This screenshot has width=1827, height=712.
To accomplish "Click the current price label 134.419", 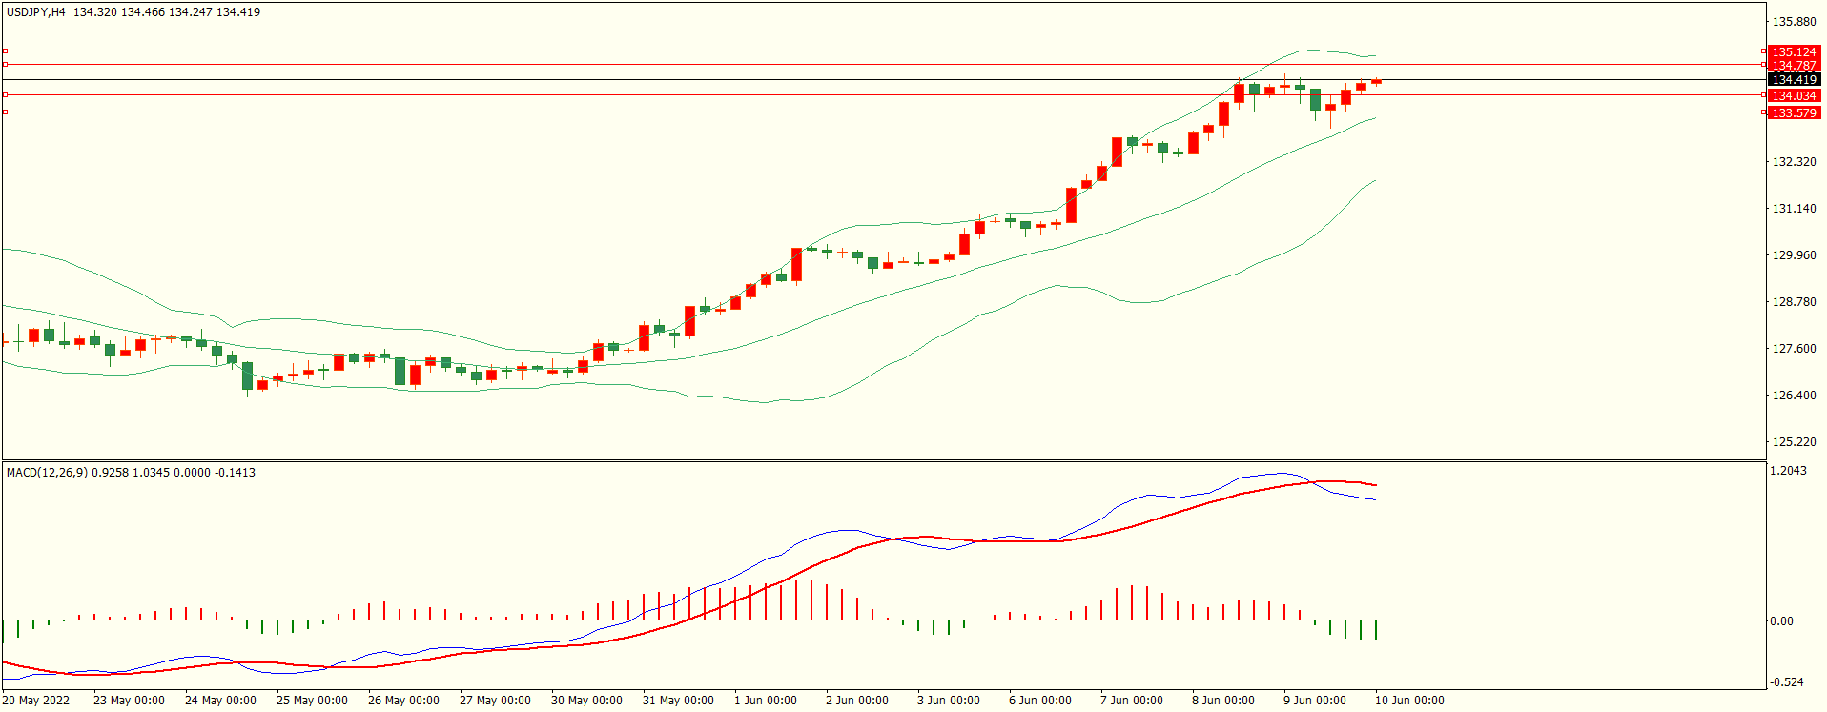I will click(x=1794, y=80).
